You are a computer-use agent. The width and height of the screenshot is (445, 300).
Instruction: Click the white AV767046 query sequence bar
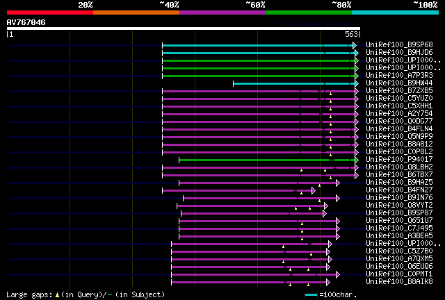[x=184, y=28]
